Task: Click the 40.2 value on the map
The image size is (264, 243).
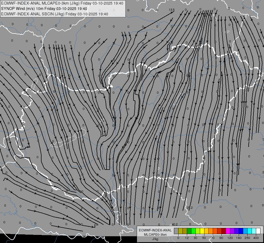Action: [x=174, y=224]
